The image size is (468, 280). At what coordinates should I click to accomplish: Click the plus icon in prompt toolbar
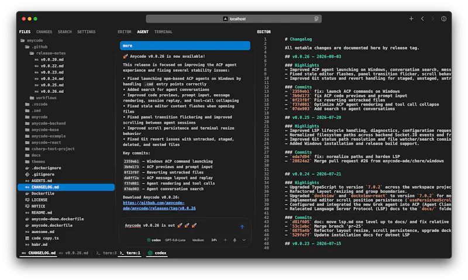coord(225,240)
